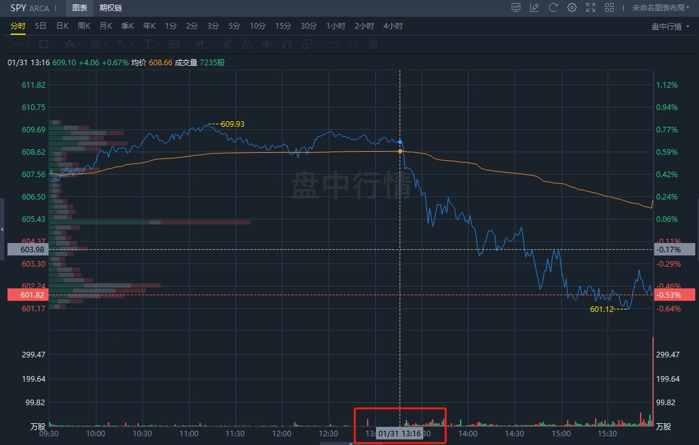
Task: Enter fullscreen chart mode
Action: (591, 7)
